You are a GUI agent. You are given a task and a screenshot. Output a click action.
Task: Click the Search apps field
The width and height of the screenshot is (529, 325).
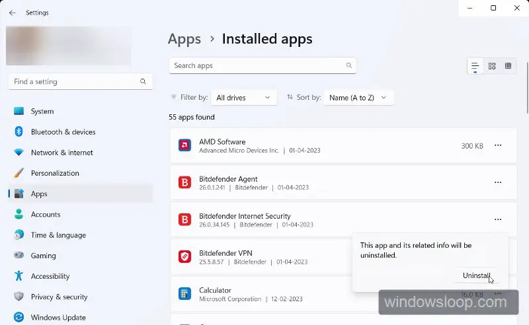pyautogui.click(x=263, y=65)
